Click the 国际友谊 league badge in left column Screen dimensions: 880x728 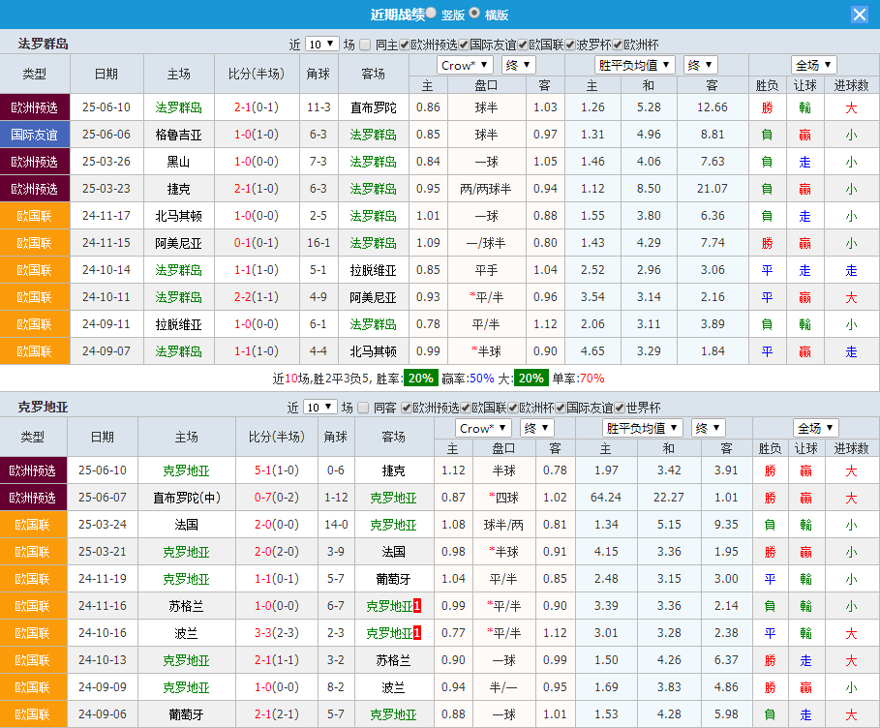35,136
